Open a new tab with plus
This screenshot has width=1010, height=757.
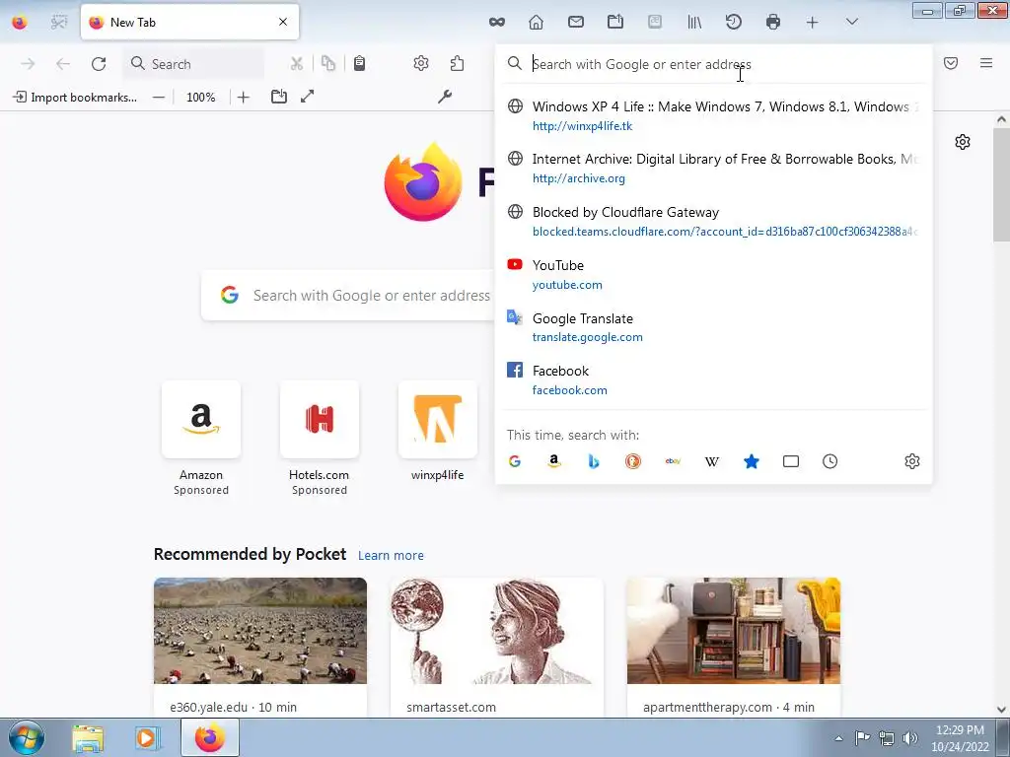[x=813, y=23]
